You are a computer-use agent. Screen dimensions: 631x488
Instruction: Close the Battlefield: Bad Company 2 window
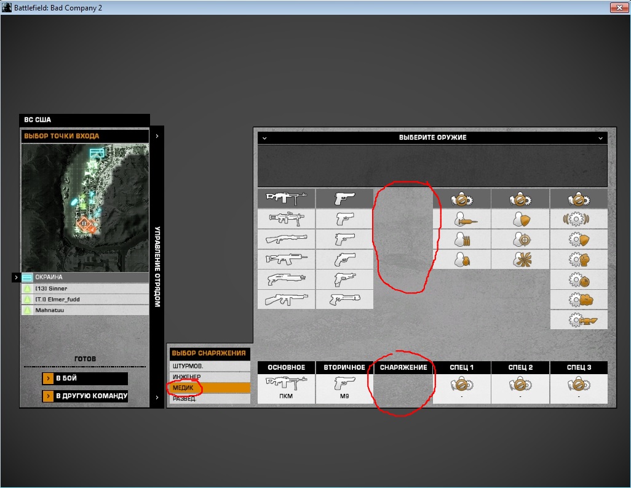pyautogui.click(x=619, y=7)
